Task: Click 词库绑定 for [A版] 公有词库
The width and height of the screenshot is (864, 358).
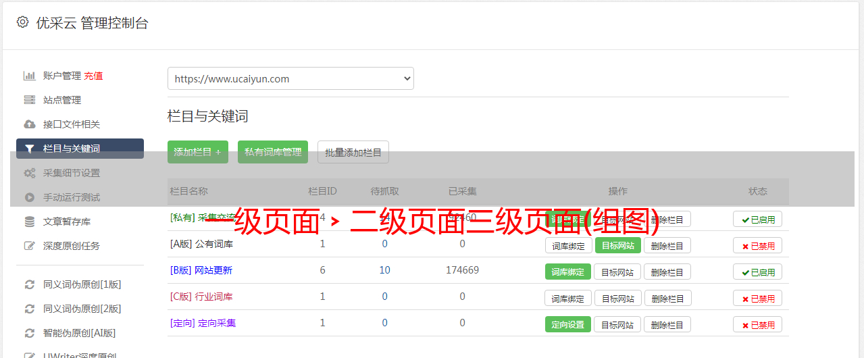Action: click(568, 245)
